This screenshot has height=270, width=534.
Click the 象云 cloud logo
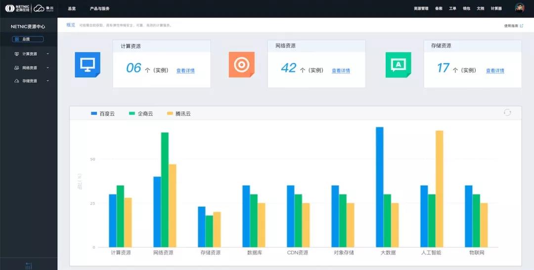pos(44,8)
